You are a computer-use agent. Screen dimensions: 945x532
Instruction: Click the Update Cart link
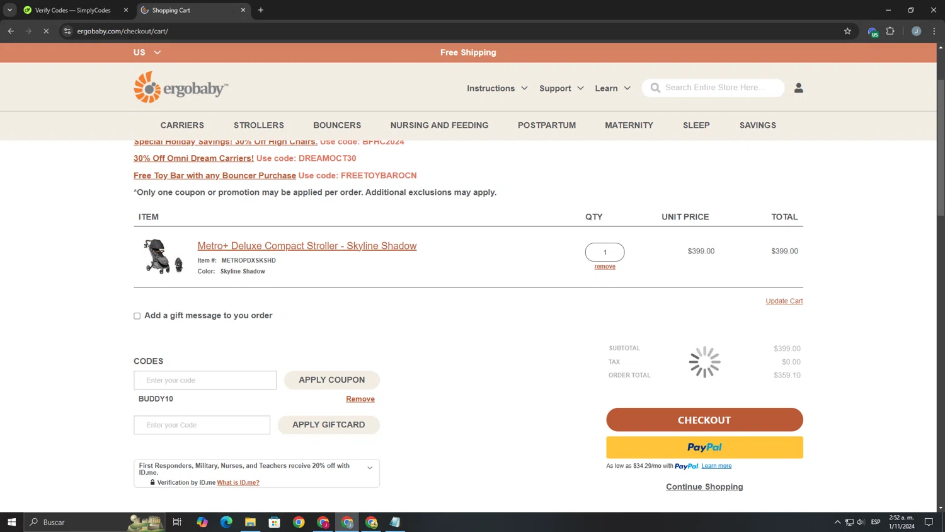click(x=784, y=301)
